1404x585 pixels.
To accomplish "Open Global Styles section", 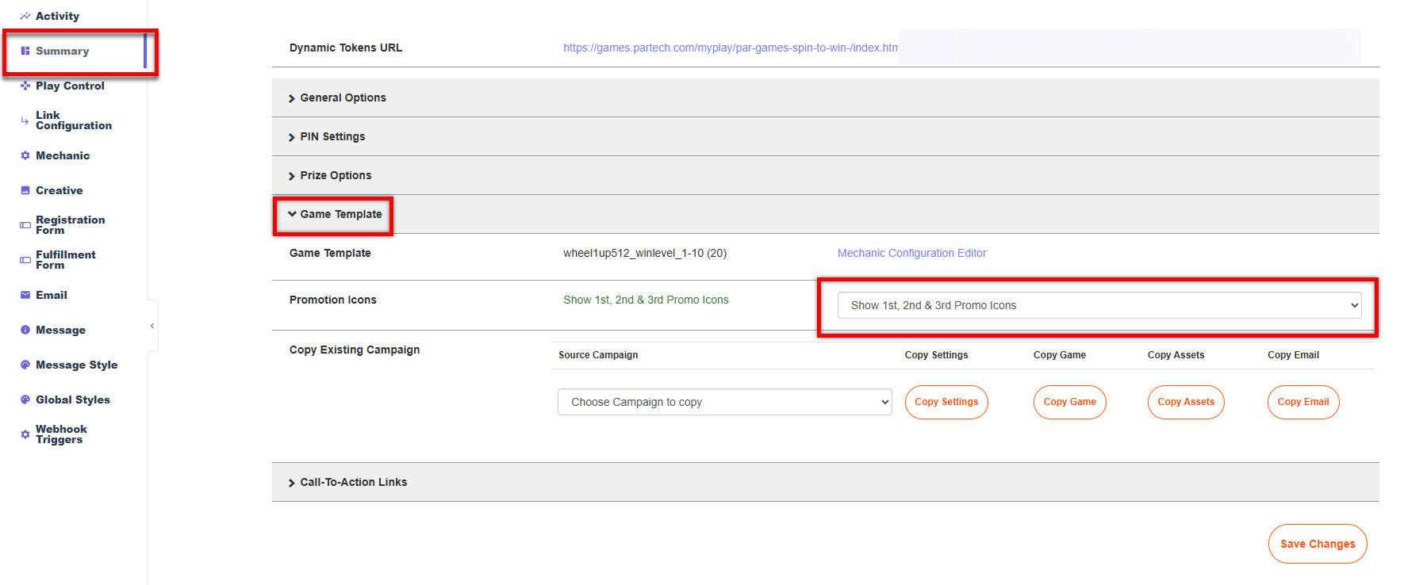I will click(x=73, y=400).
